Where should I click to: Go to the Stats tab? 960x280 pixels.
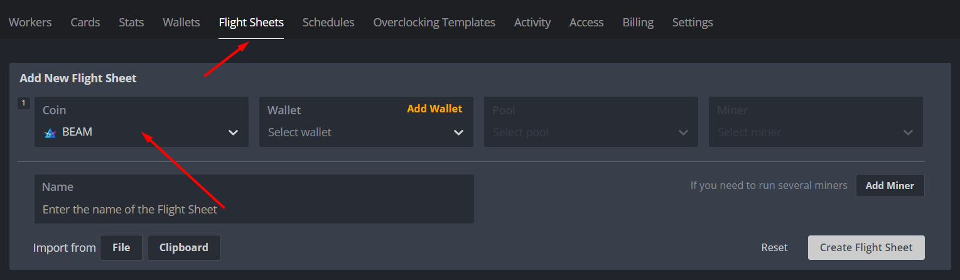pyautogui.click(x=131, y=22)
